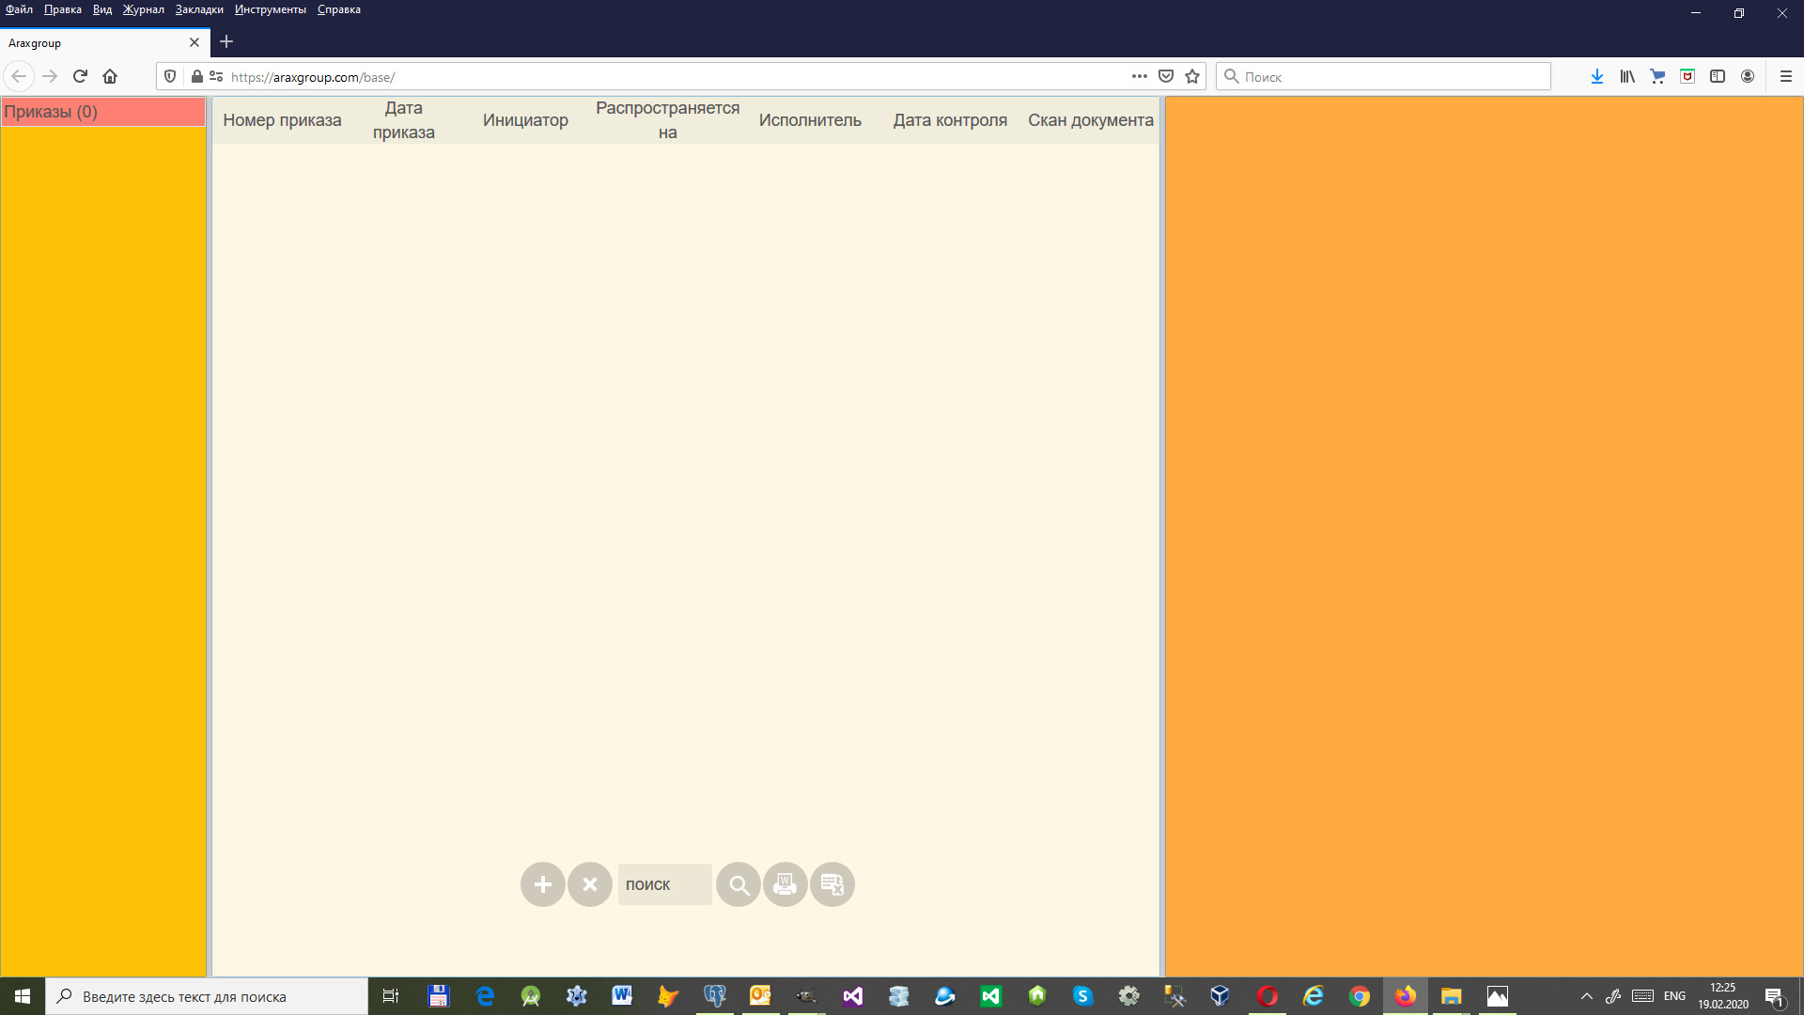
Task: Open Firefox downloads arrow icon
Action: [1596, 77]
